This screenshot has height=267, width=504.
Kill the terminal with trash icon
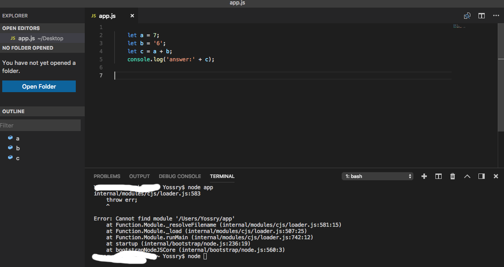(x=452, y=176)
